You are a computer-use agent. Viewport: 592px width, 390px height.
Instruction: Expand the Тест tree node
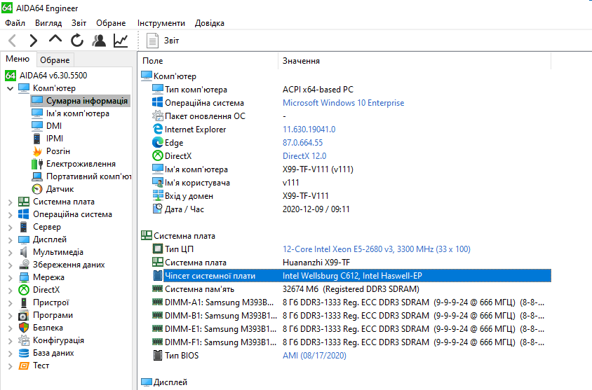click(x=11, y=366)
